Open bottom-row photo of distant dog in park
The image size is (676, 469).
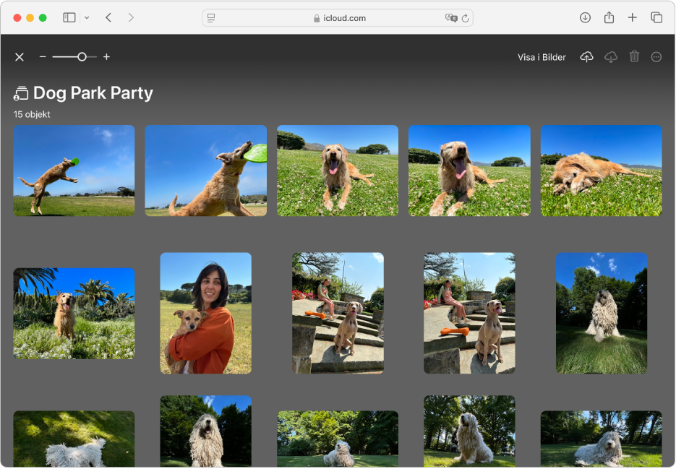point(338,439)
